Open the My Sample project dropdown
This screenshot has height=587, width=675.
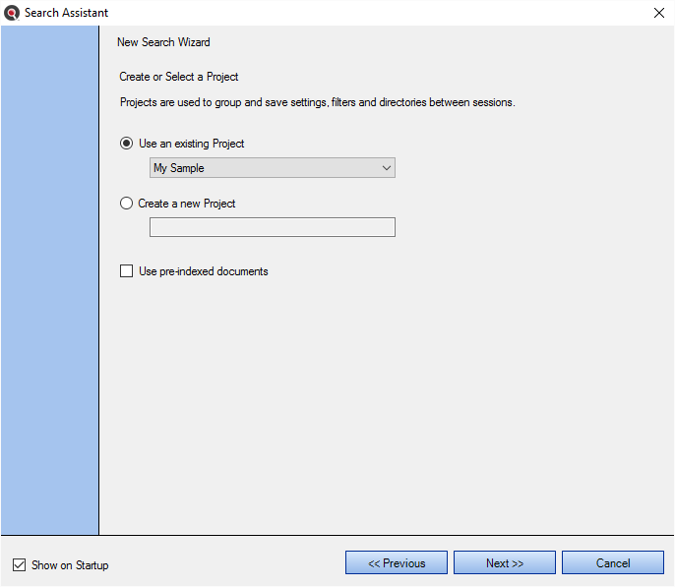(x=272, y=168)
